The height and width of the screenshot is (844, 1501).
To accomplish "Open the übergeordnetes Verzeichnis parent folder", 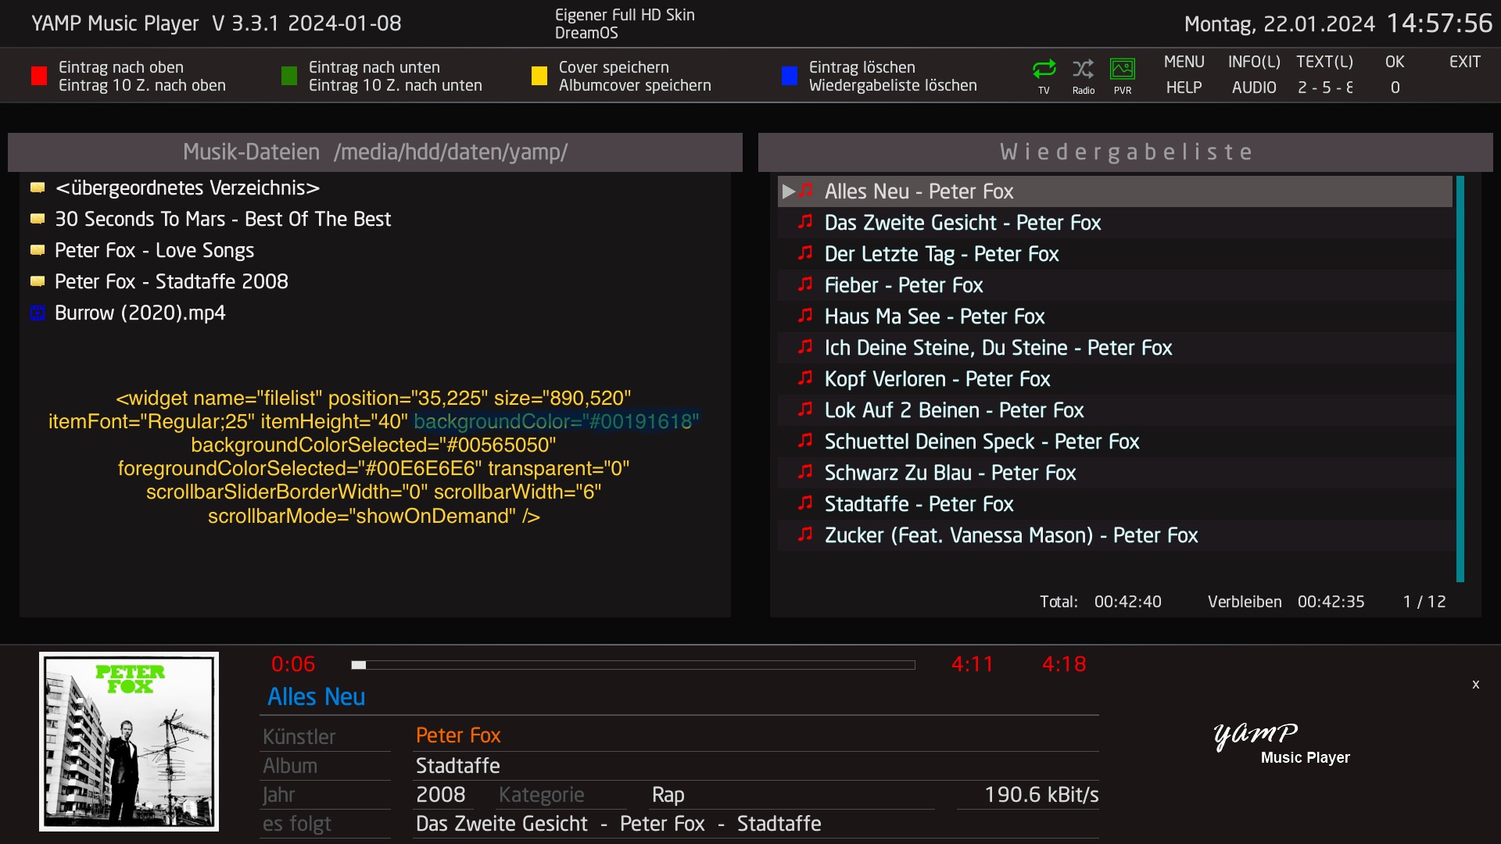I will (x=187, y=188).
